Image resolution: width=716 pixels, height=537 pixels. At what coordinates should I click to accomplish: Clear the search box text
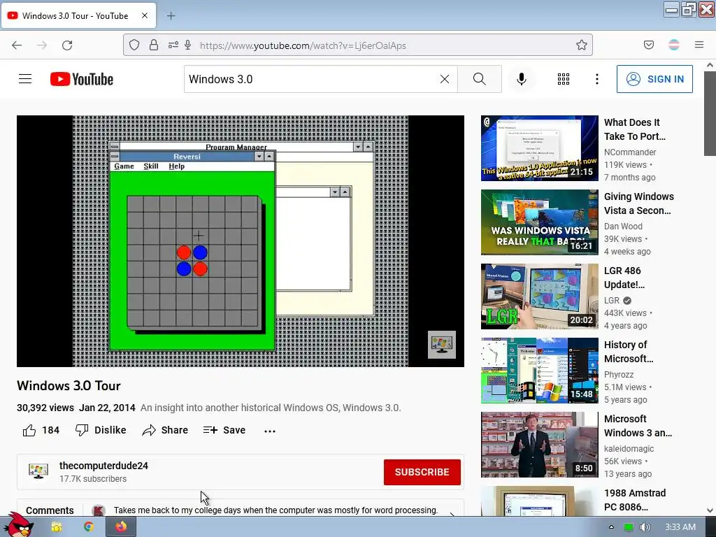[444, 79]
